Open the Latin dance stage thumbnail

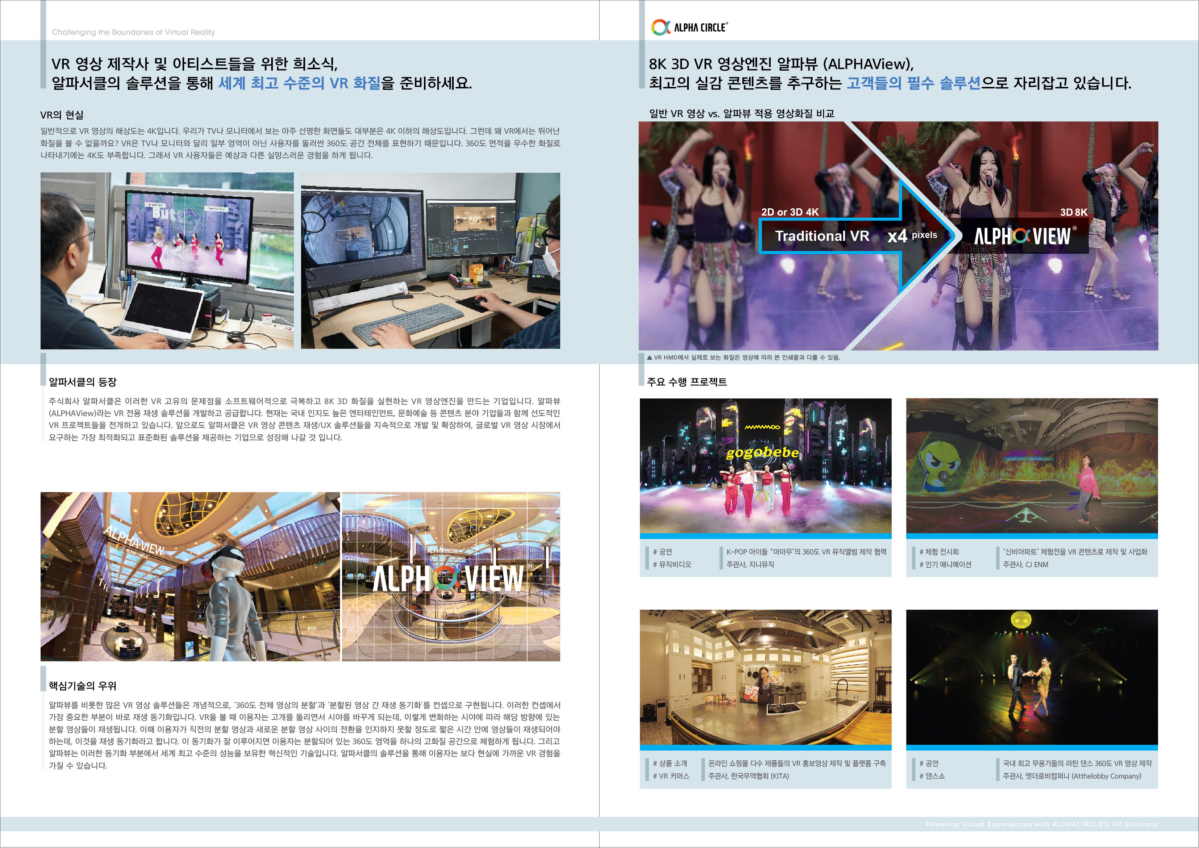click(1032, 677)
